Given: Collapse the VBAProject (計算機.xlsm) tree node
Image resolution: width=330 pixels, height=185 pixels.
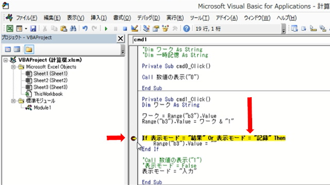Looking at the screenshot, I should pos(6,61).
